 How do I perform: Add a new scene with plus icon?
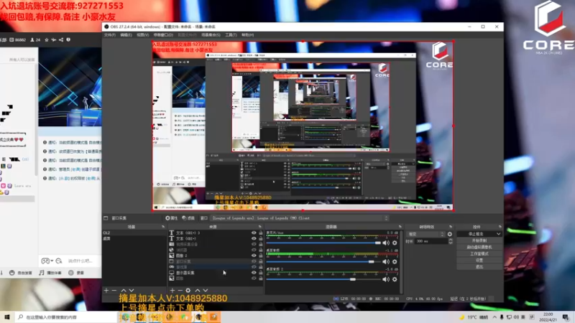[106, 291]
